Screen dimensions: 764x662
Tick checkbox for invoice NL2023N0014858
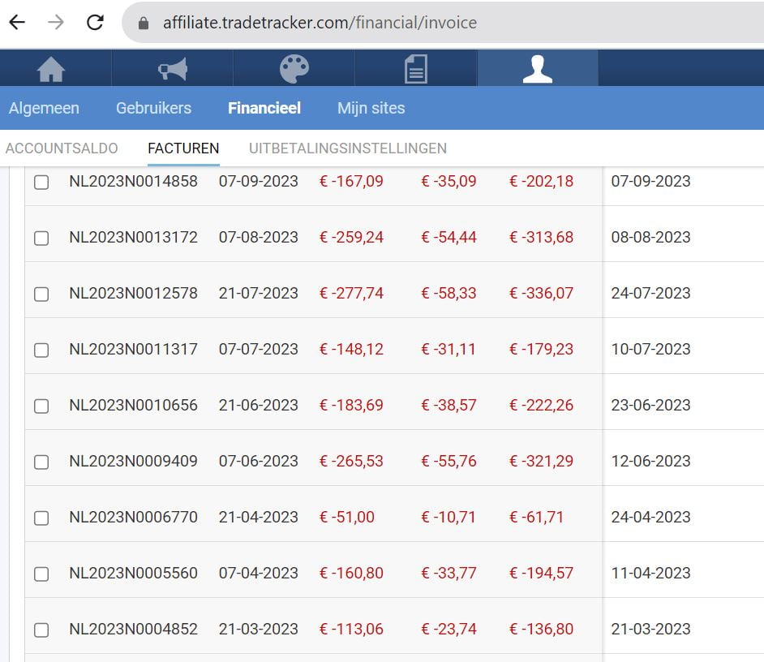pos(41,183)
